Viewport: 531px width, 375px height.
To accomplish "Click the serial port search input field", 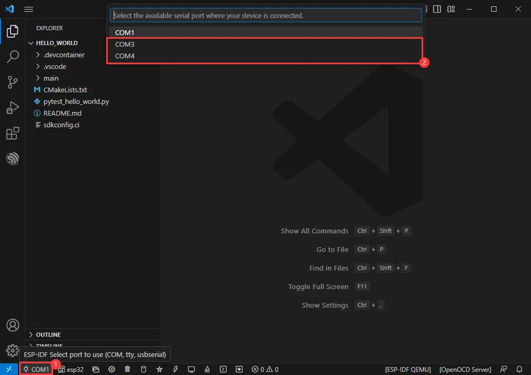I will pyautogui.click(x=265, y=15).
